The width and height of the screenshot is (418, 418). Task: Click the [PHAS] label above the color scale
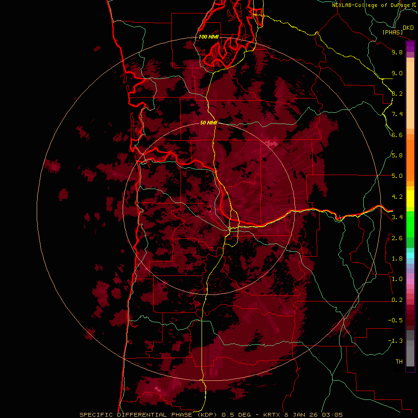pyautogui.click(x=392, y=33)
